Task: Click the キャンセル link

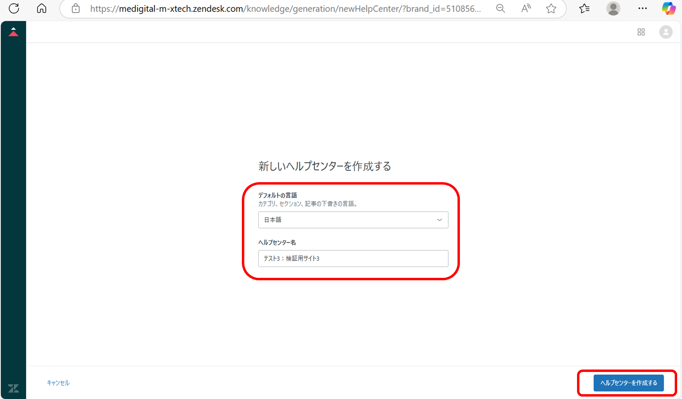Action: click(x=58, y=383)
